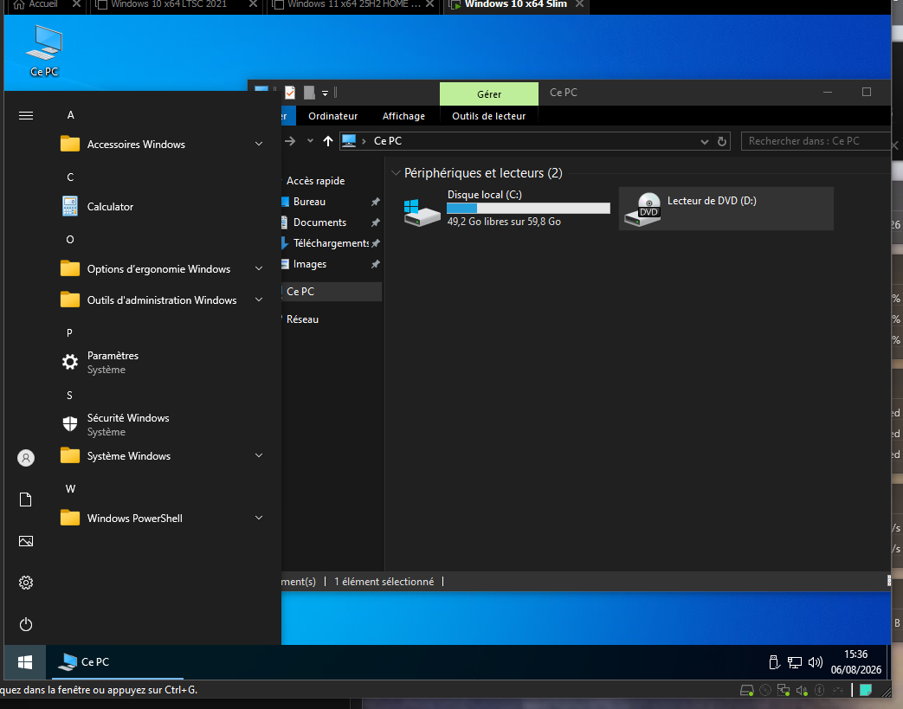Select Images in navigation pane

pyautogui.click(x=310, y=264)
